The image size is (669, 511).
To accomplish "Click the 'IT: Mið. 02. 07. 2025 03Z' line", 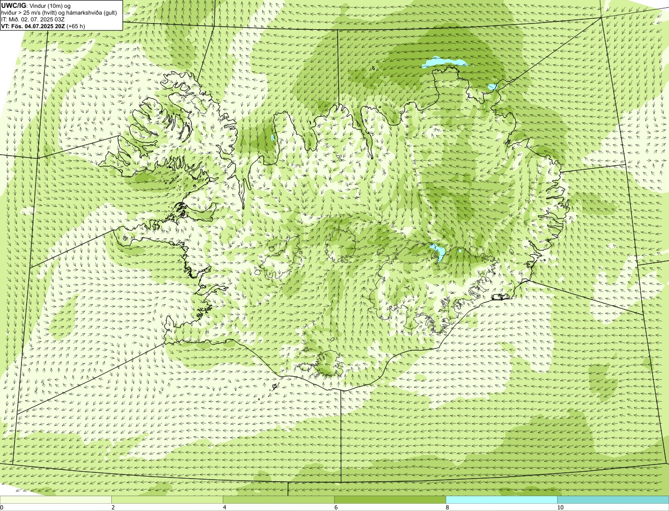I will tap(33, 19).
